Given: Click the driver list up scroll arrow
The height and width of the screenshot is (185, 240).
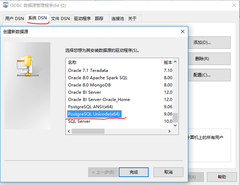Looking at the screenshot, I should coord(175,62).
